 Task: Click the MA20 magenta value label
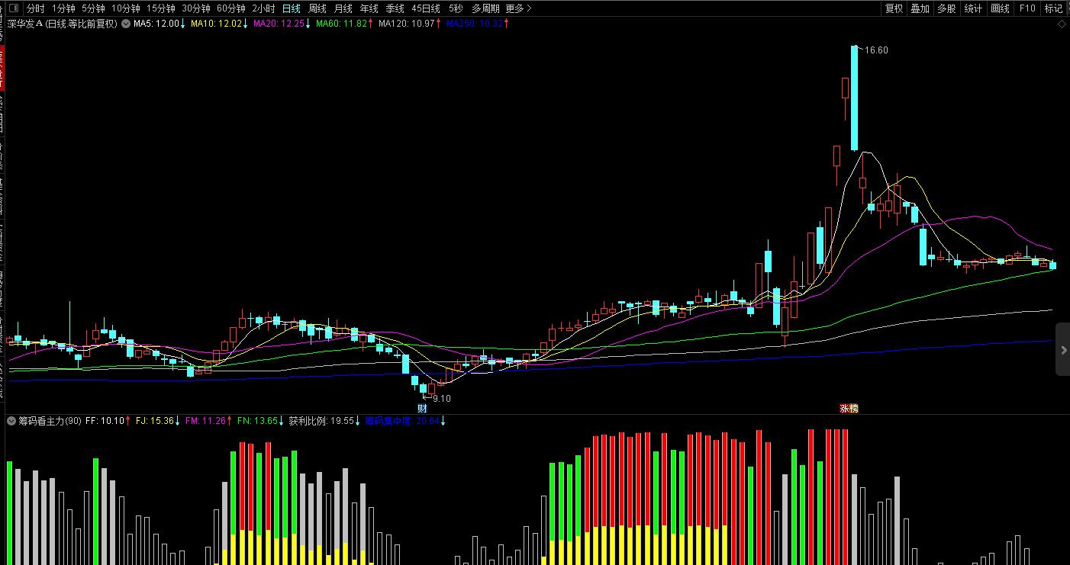pyautogui.click(x=279, y=24)
